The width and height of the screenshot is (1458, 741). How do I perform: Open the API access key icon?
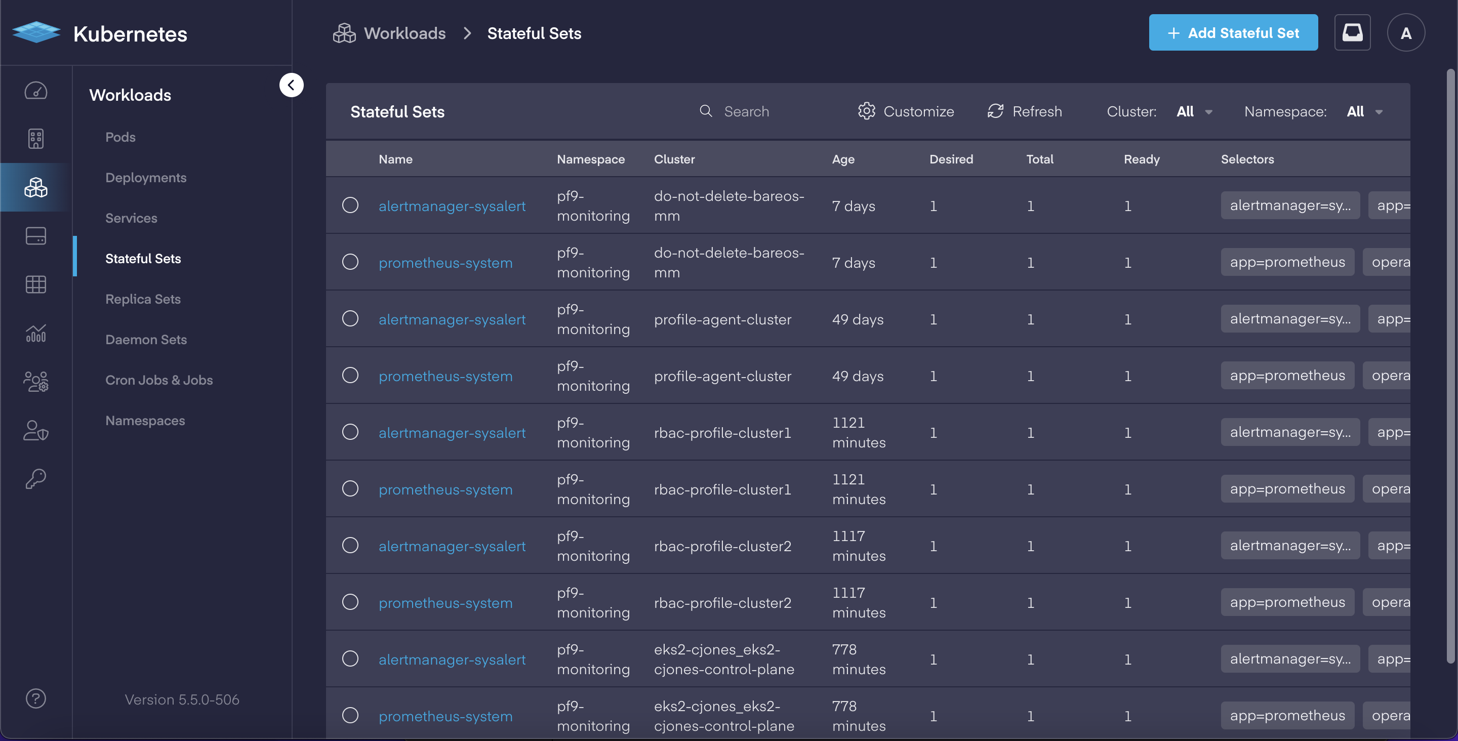click(x=35, y=479)
